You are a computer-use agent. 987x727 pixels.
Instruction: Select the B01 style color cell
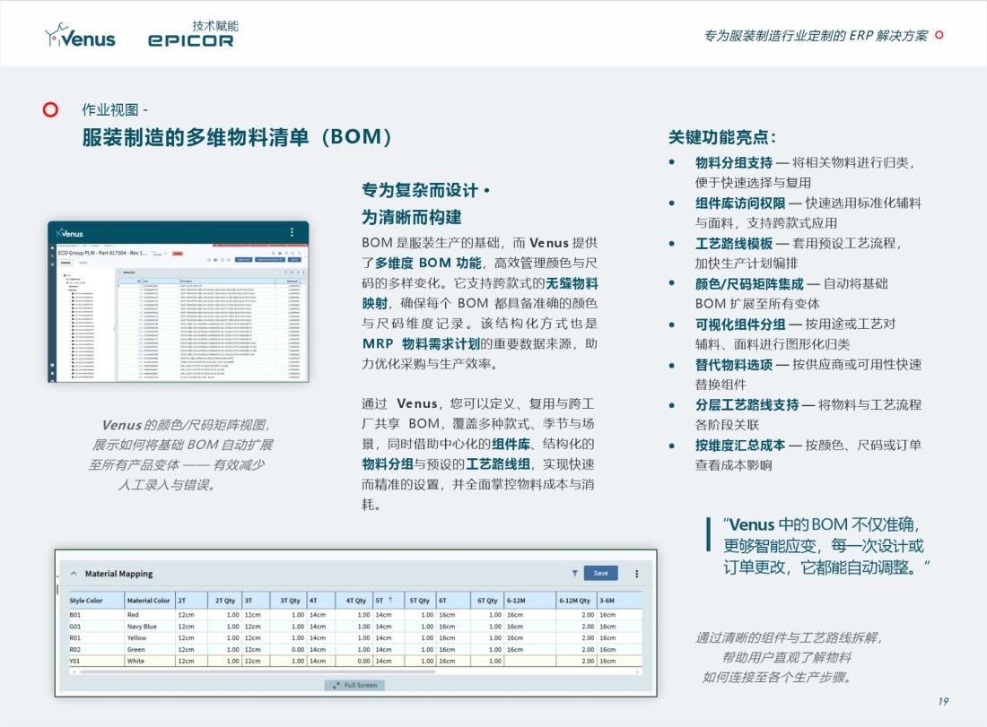pos(96,614)
